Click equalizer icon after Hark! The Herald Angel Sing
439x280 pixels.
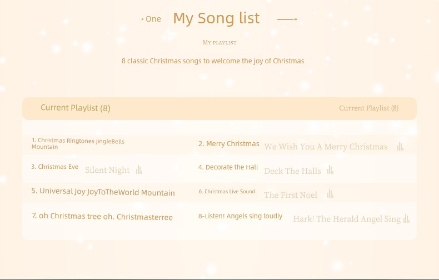click(407, 218)
